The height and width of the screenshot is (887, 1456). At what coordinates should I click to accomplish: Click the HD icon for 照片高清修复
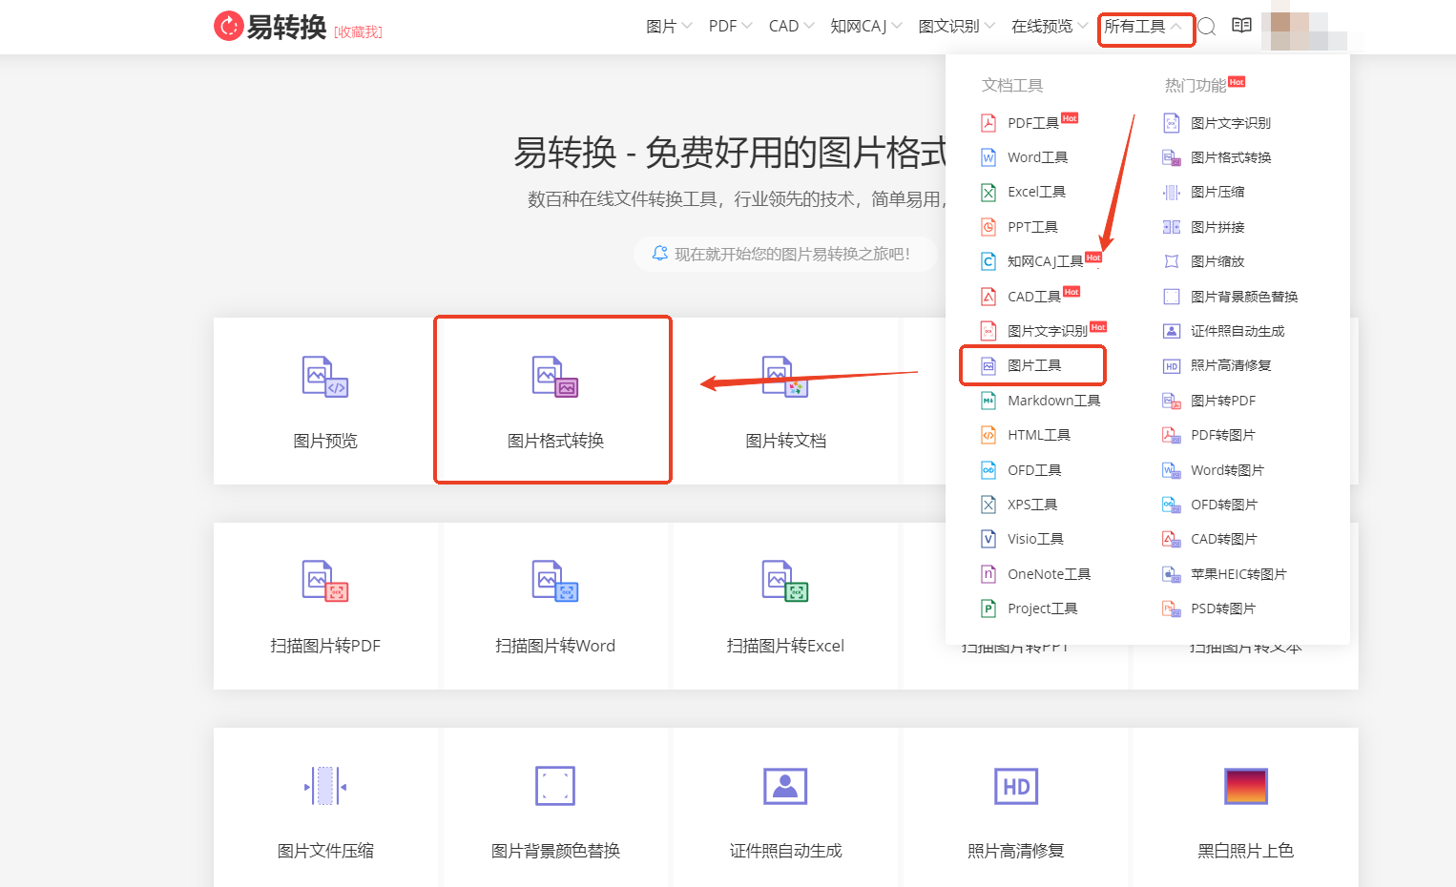coord(1014,786)
